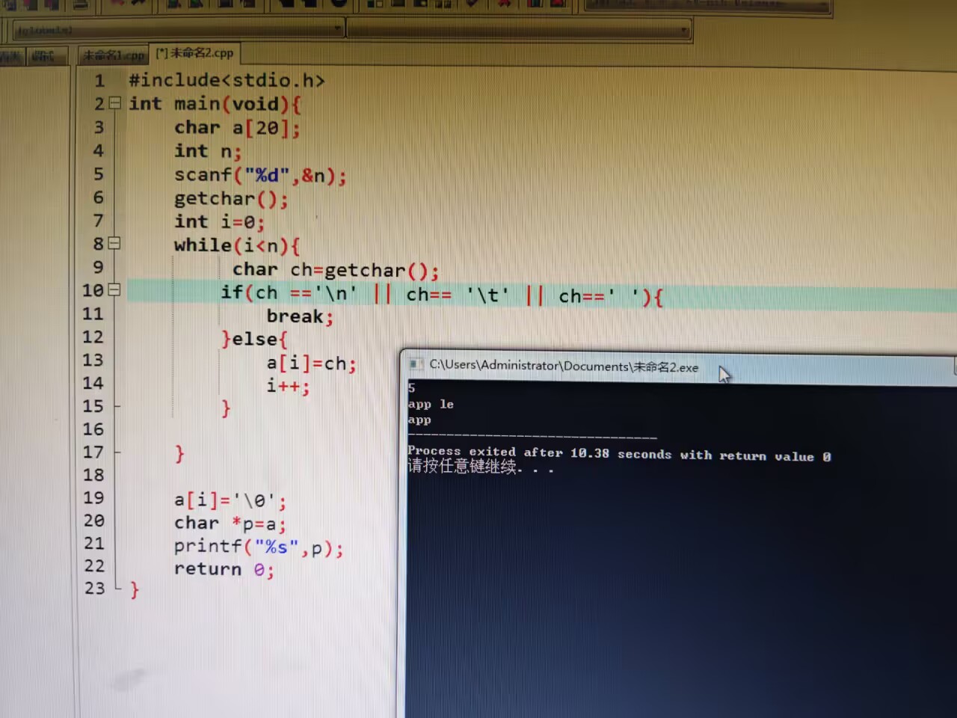The width and height of the screenshot is (957, 718).
Task: Click the Print icon on the toolbar
Action: pos(79,6)
